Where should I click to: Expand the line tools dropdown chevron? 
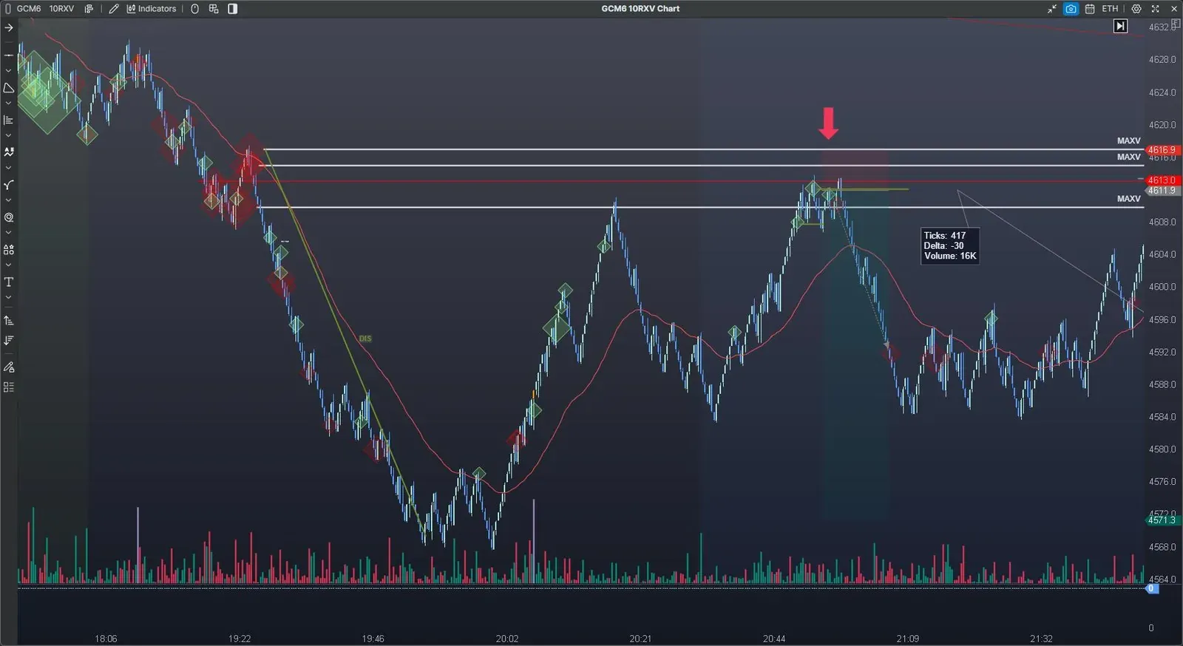(x=9, y=71)
